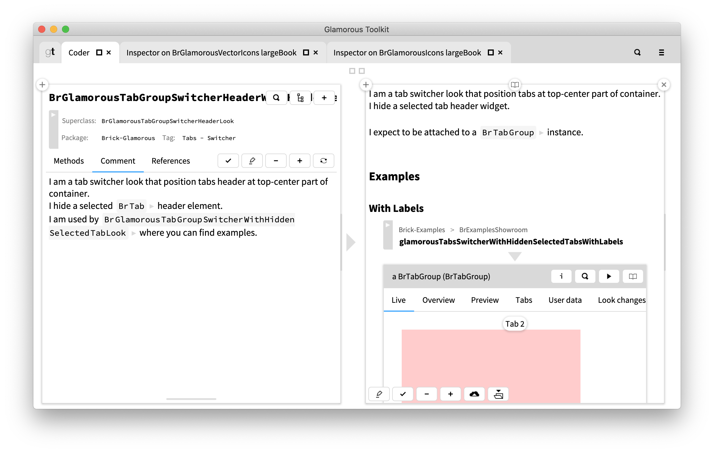Close the Coder tab
The image size is (714, 453).
(109, 52)
